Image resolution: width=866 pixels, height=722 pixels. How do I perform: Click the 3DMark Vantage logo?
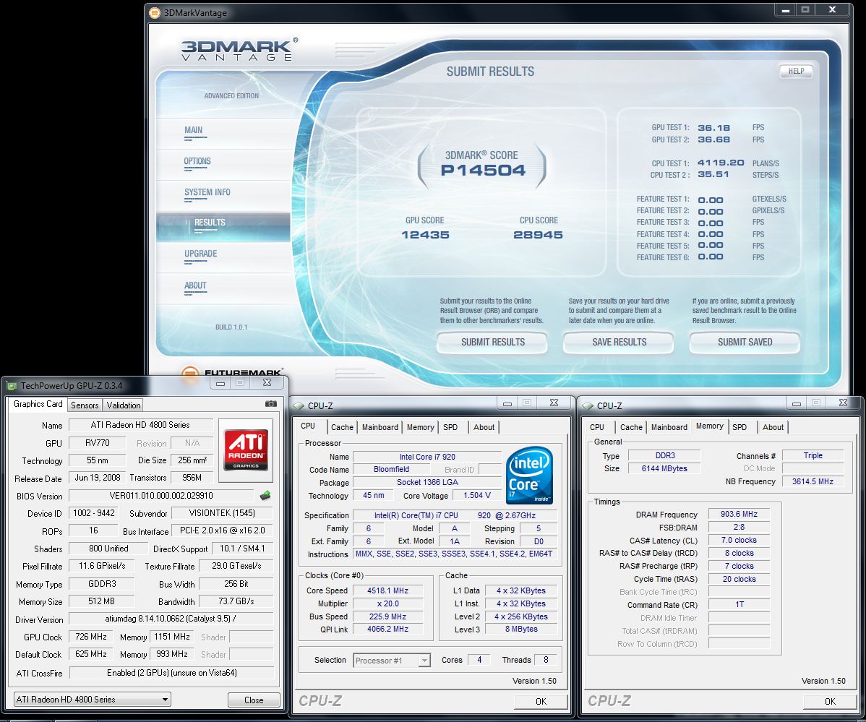click(x=239, y=50)
